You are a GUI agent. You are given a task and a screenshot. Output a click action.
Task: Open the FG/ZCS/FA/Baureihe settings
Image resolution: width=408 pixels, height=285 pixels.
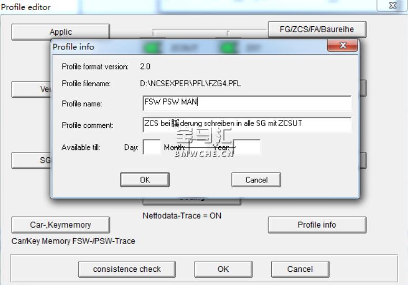(317, 29)
